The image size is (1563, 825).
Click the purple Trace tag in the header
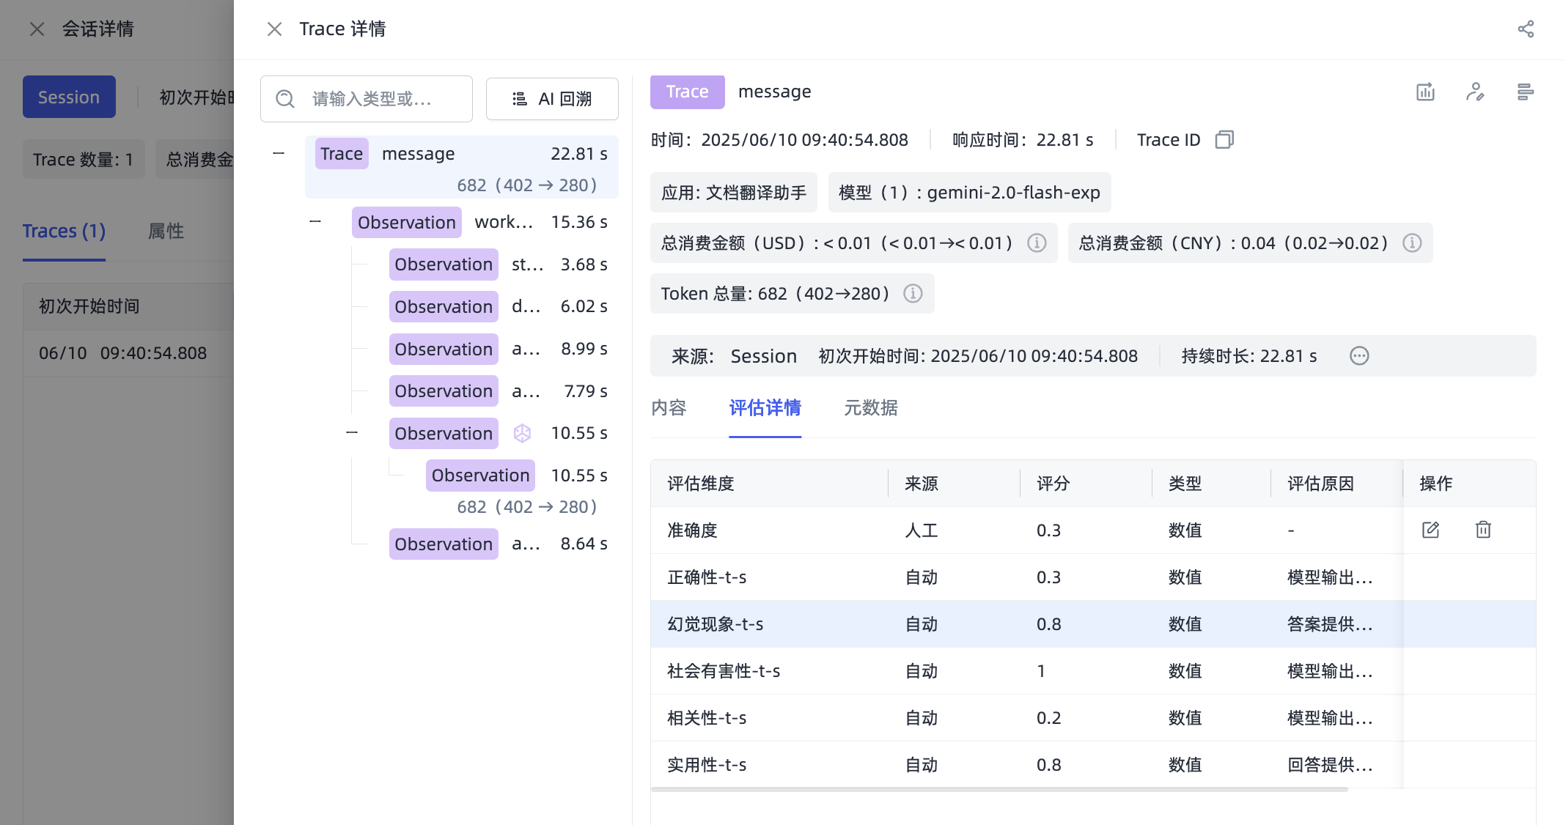687,92
